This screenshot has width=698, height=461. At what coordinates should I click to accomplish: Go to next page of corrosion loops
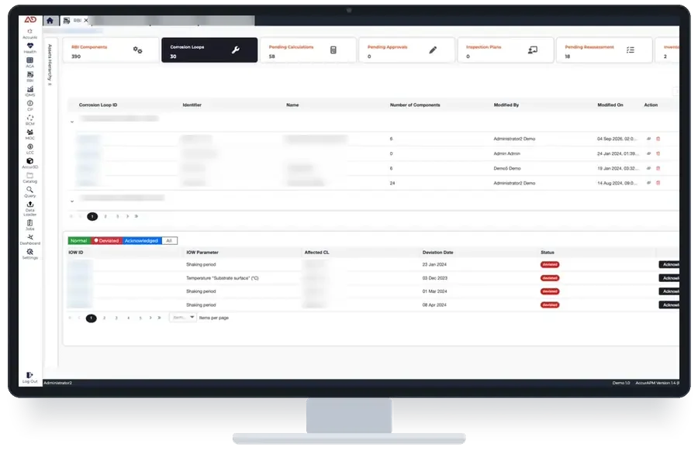(x=127, y=216)
